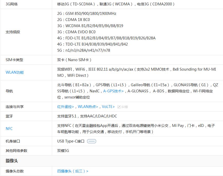Click the 蓝牙 row label
The width and height of the screenshot is (223, 176).
(9, 116)
